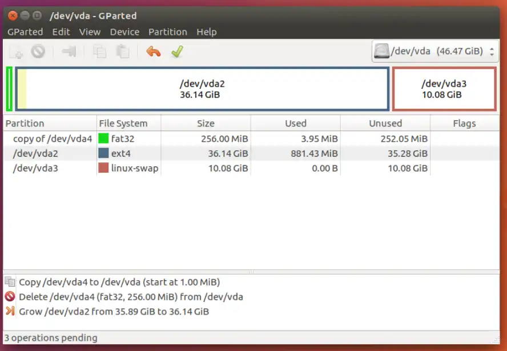Click hard disk icon in device selector

pos(381,51)
